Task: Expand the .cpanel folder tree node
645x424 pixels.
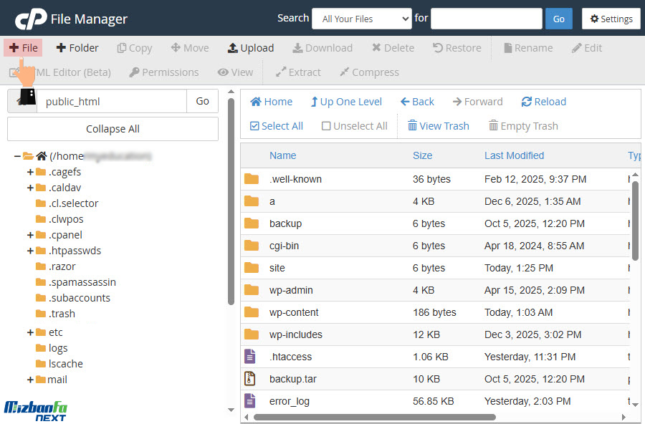Action: click(30, 235)
